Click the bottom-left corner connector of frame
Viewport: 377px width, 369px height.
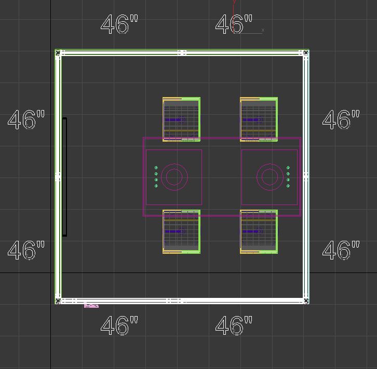(x=59, y=300)
